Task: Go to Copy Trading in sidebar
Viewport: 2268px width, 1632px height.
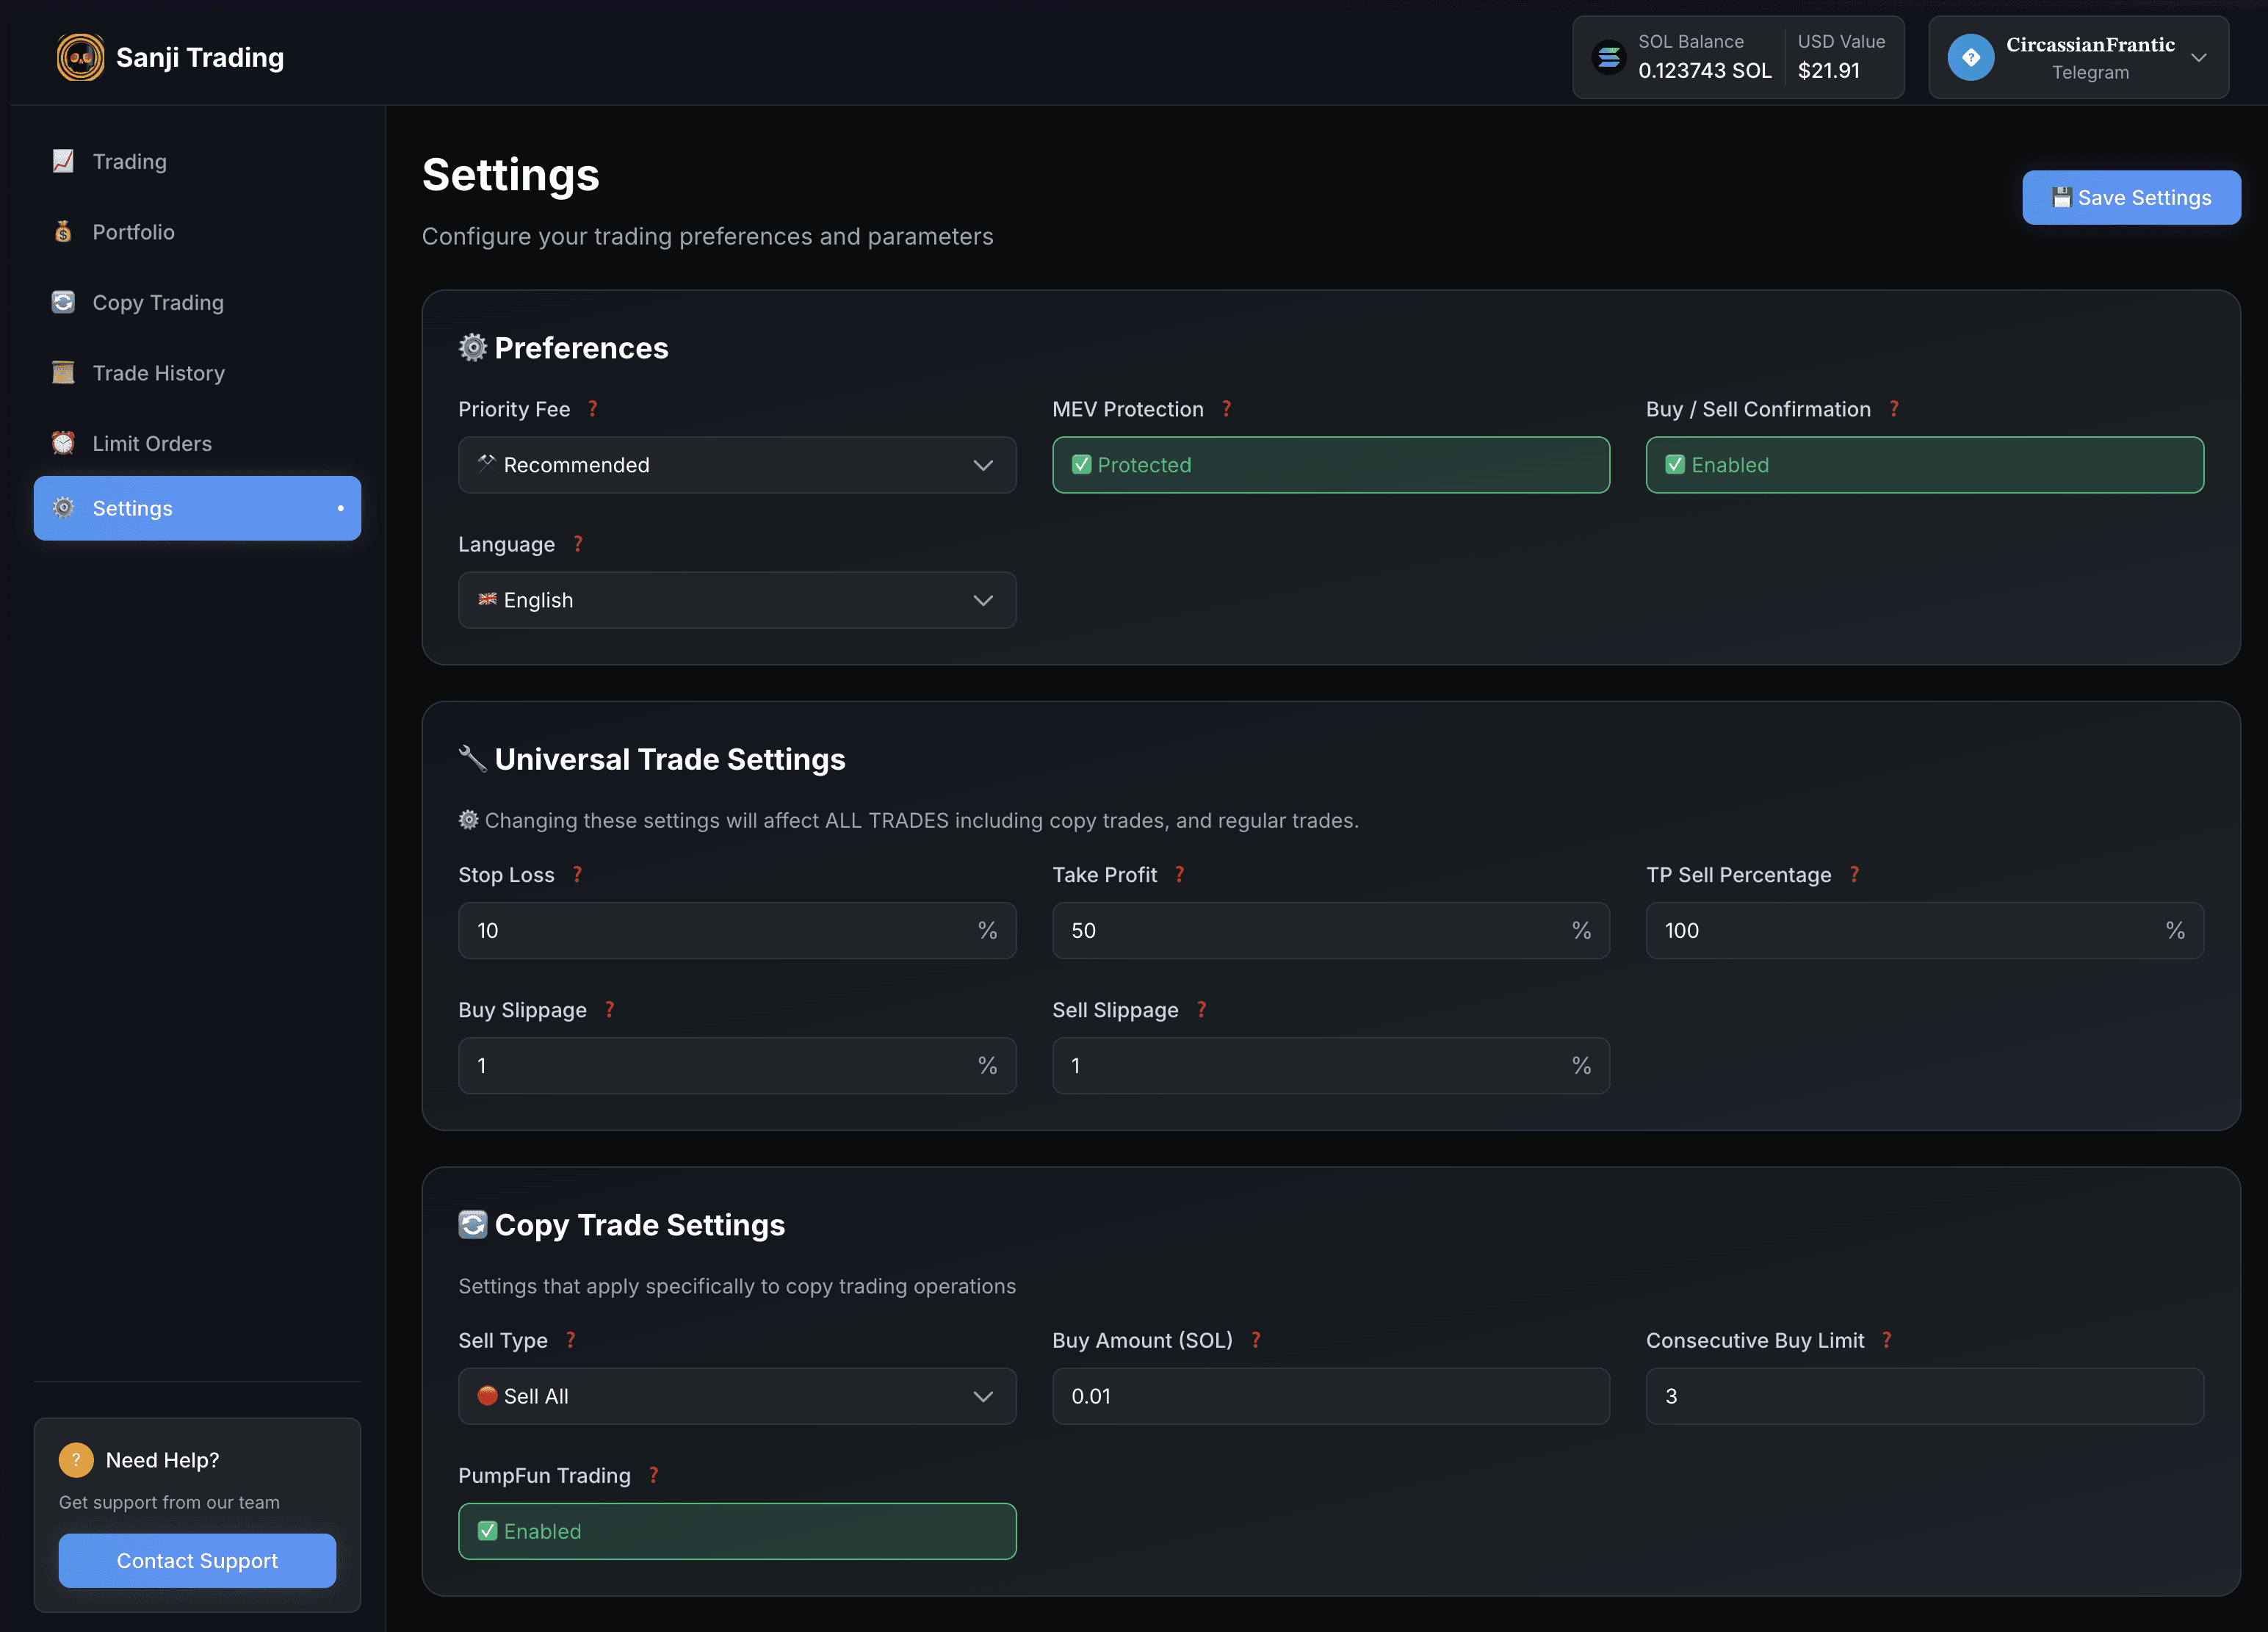Action: 158,303
